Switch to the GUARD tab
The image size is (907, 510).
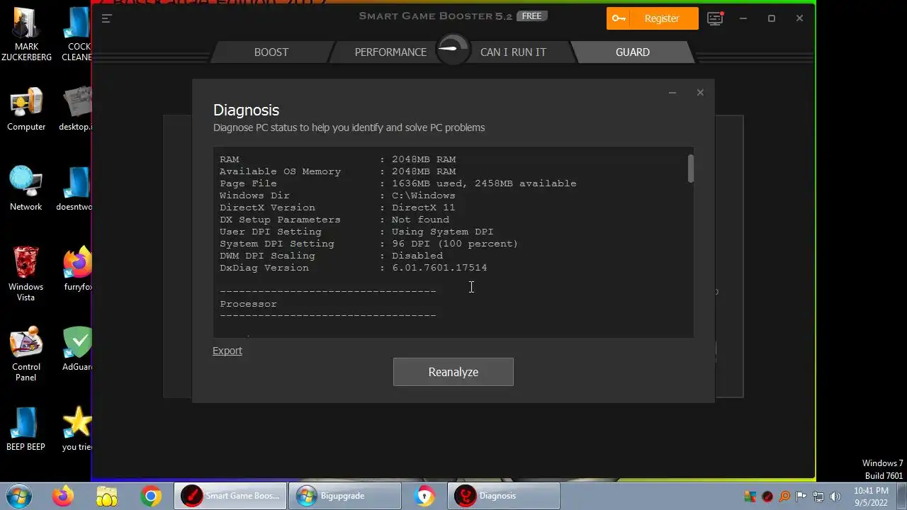coord(632,52)
